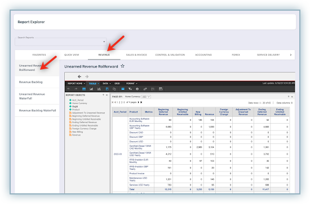Switch to the Accounting tab

point(203,55)
